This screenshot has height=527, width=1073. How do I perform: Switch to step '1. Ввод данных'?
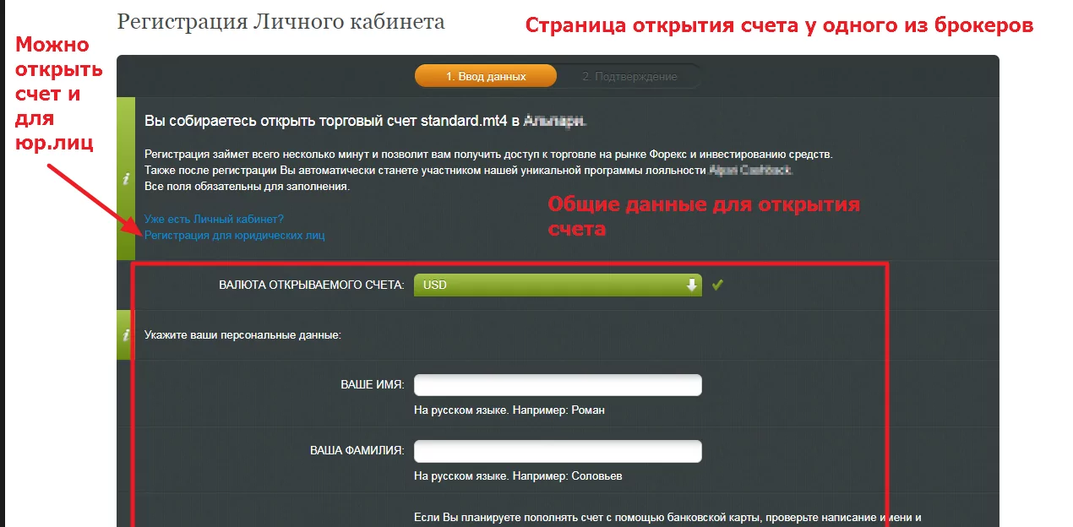486,76
